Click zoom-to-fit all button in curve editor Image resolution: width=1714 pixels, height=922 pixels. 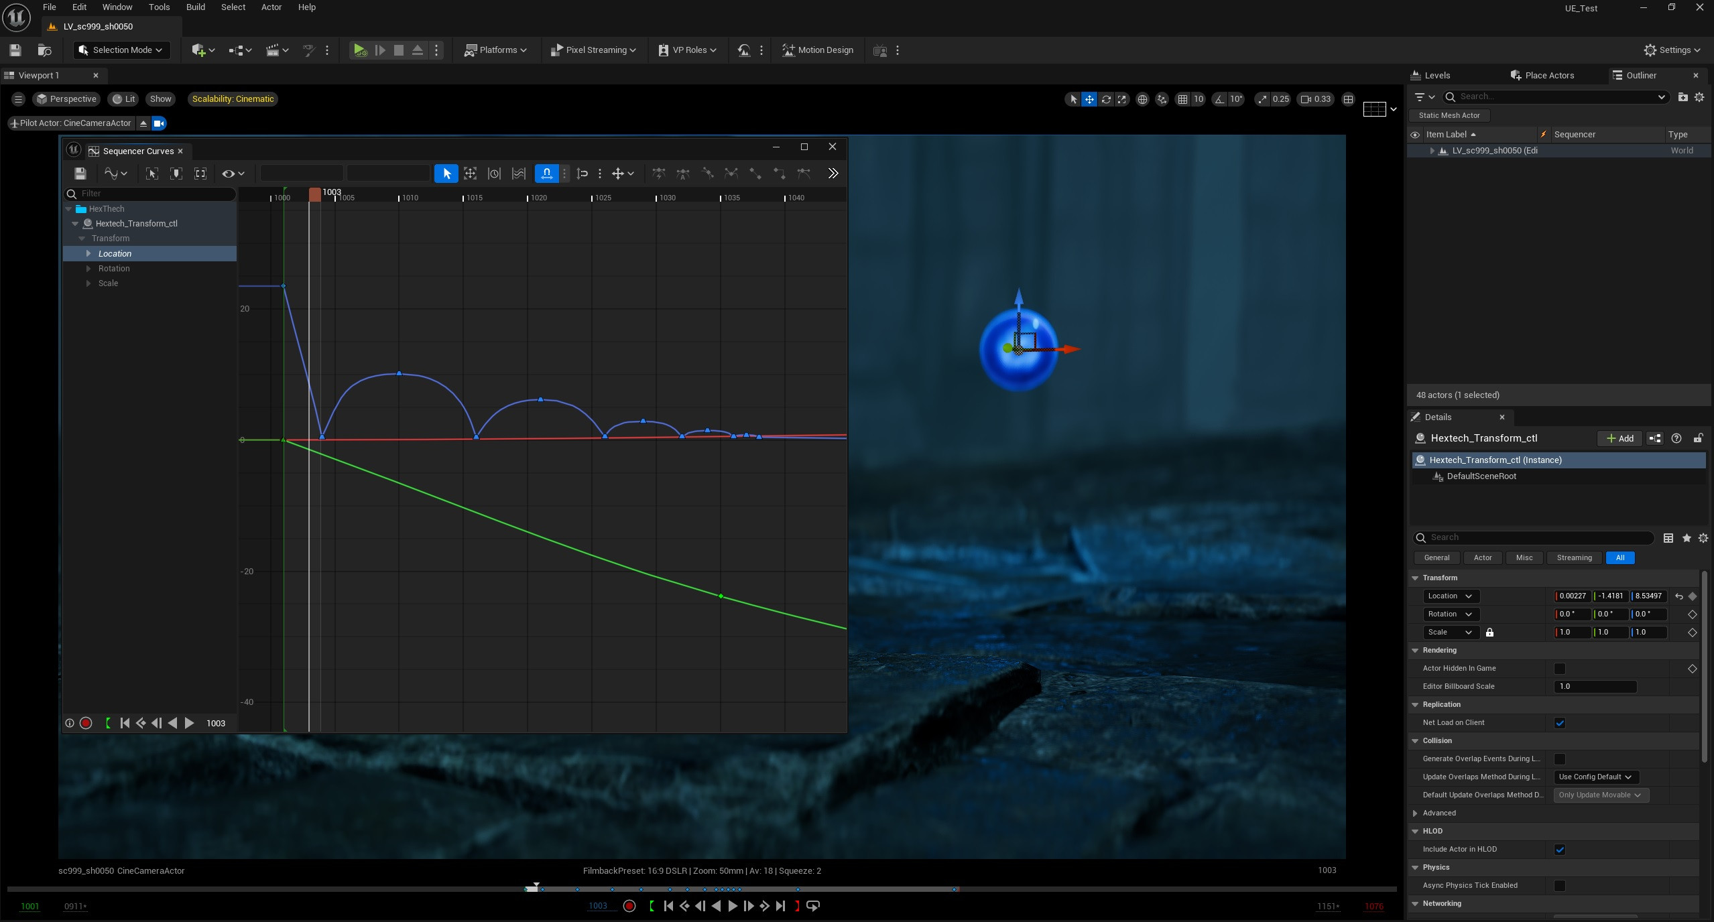click(152, 174)
